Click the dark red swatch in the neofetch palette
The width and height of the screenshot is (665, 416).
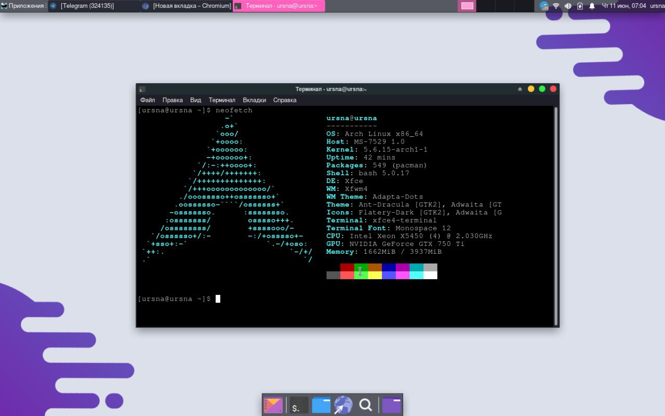[347, 267]
